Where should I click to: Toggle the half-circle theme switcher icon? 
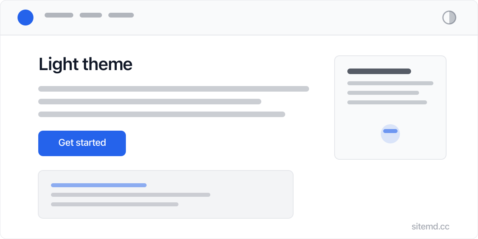click(x=449, y=18)
